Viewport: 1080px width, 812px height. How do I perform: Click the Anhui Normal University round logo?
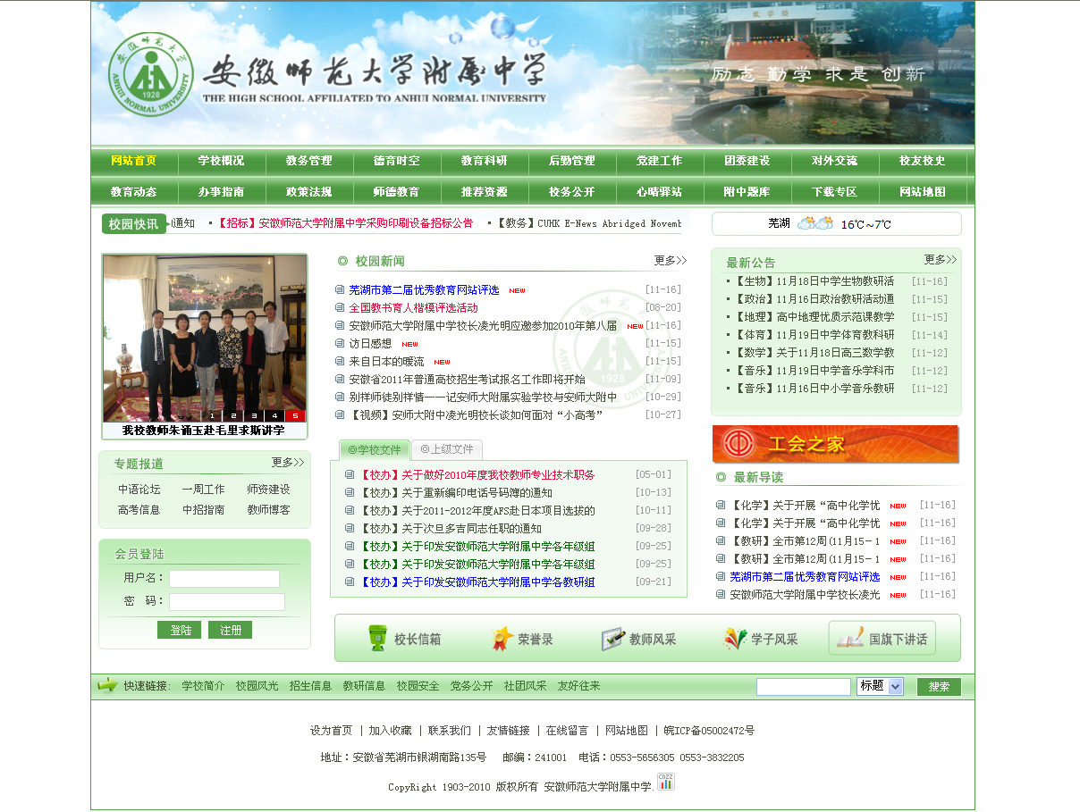(151, 75)
